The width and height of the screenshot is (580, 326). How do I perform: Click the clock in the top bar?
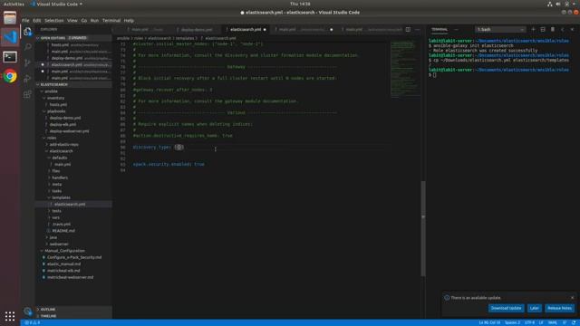click(x=300, y=4)
